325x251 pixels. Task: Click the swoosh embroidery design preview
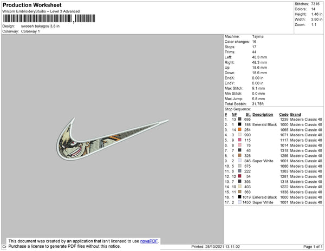coord(113,138)
